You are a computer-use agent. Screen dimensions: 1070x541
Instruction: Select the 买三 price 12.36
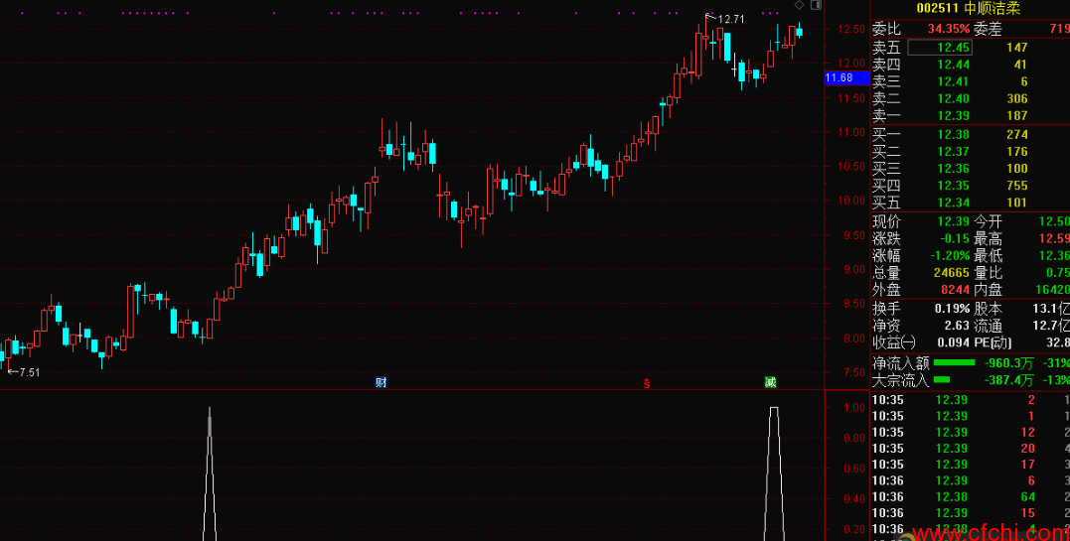(954, 169)
